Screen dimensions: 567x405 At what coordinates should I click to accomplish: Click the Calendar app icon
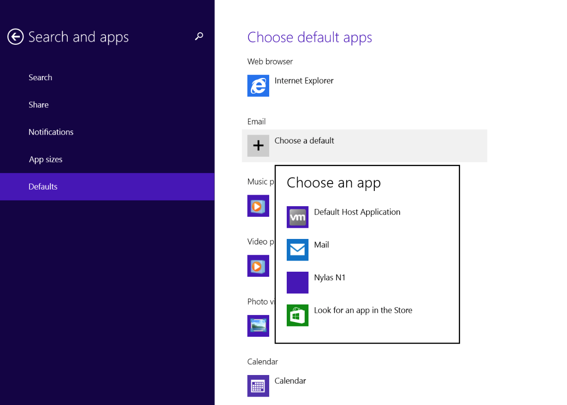258,386
